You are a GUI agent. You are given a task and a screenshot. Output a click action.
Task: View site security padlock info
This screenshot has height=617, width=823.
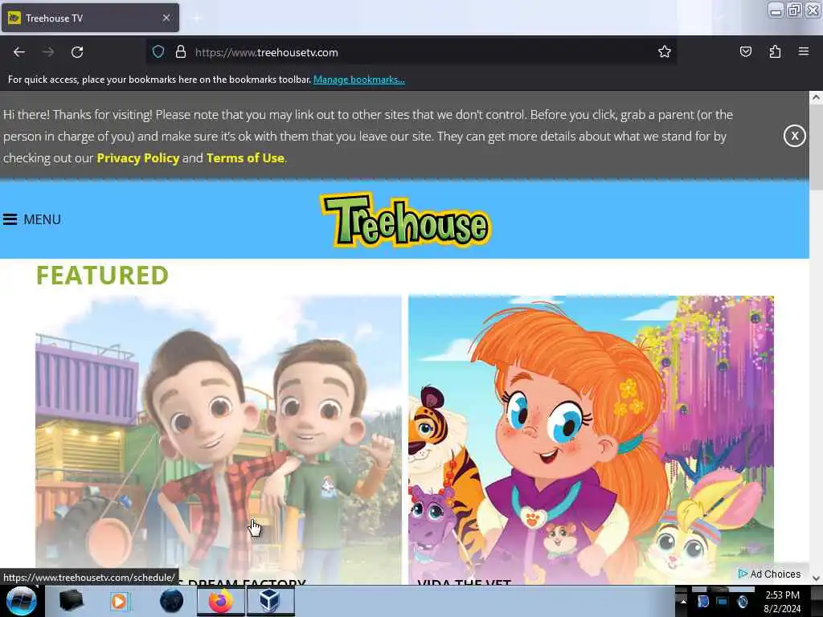[181, 51]
